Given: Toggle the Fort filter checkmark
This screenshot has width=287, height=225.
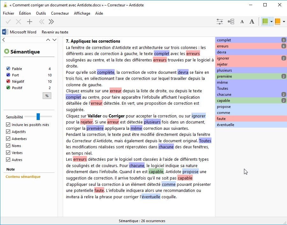Looking at the screenshot, I should 8,75.
